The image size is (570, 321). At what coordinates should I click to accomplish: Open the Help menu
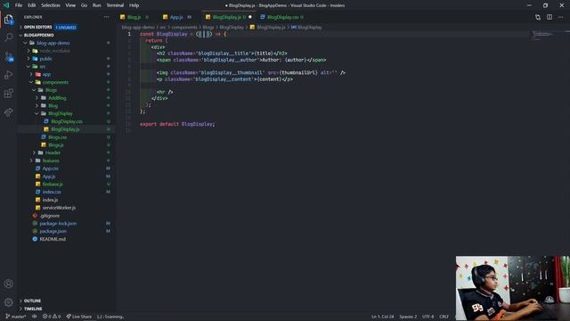point(134,5)
